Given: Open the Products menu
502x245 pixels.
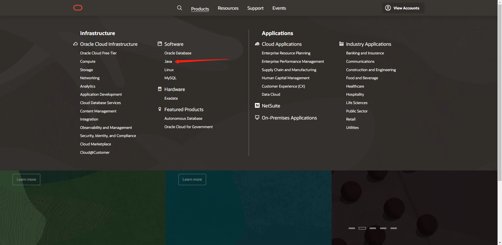Looking at the screenshot, I should click(200, 9).
